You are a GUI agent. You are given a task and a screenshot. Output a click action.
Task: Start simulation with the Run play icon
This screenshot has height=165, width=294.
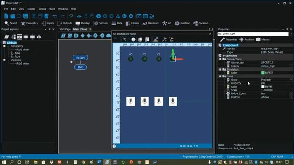click(98, 16)
